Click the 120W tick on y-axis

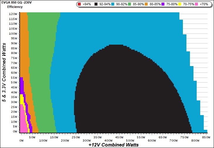[13, 14]
